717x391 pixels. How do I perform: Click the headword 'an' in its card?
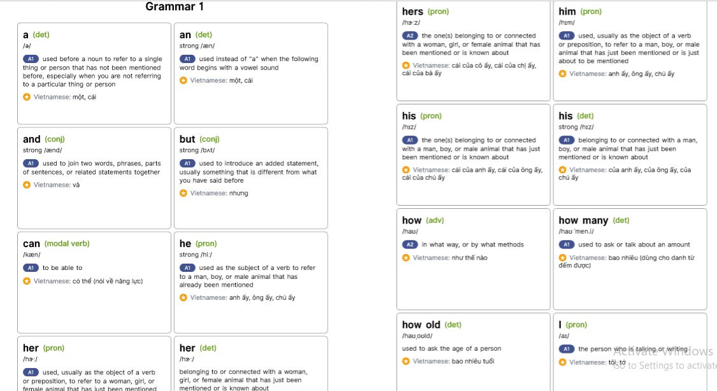[x=185, y=35]
